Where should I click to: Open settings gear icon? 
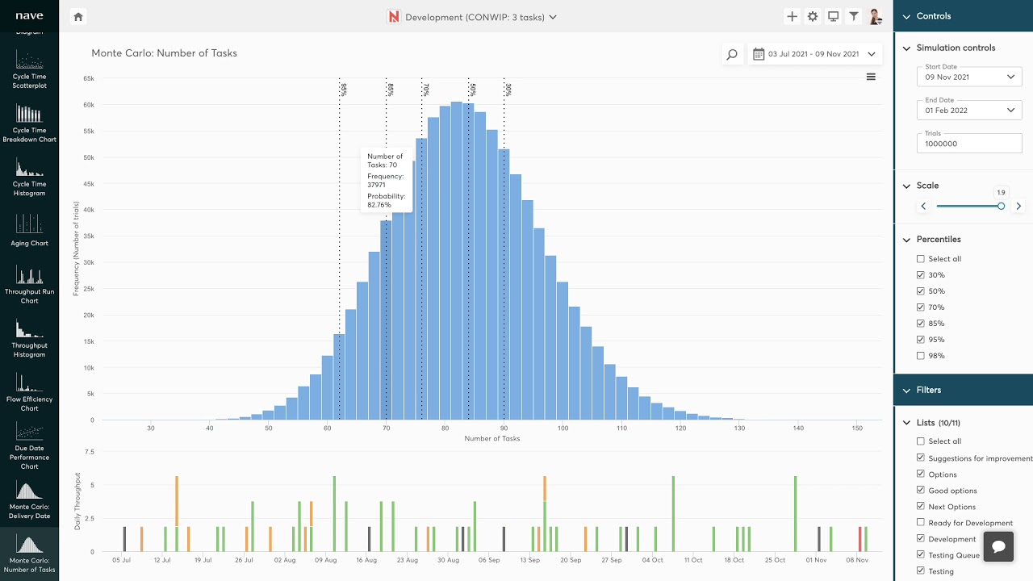coord(813,16)
